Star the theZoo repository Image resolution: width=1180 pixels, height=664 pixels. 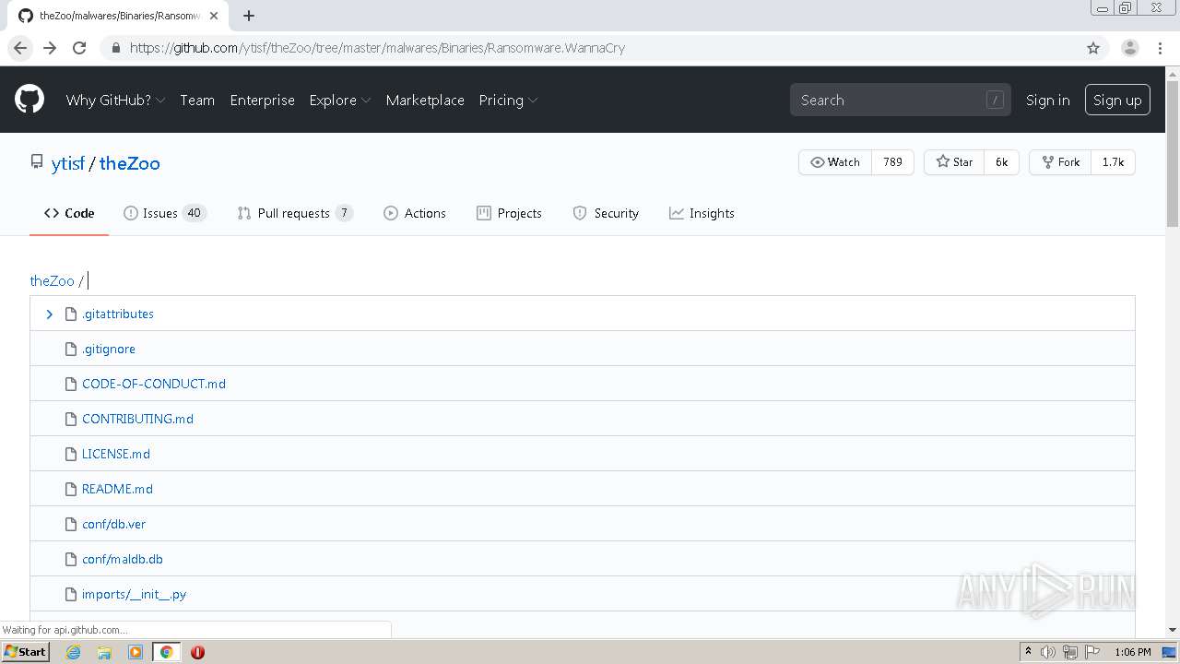954,161
